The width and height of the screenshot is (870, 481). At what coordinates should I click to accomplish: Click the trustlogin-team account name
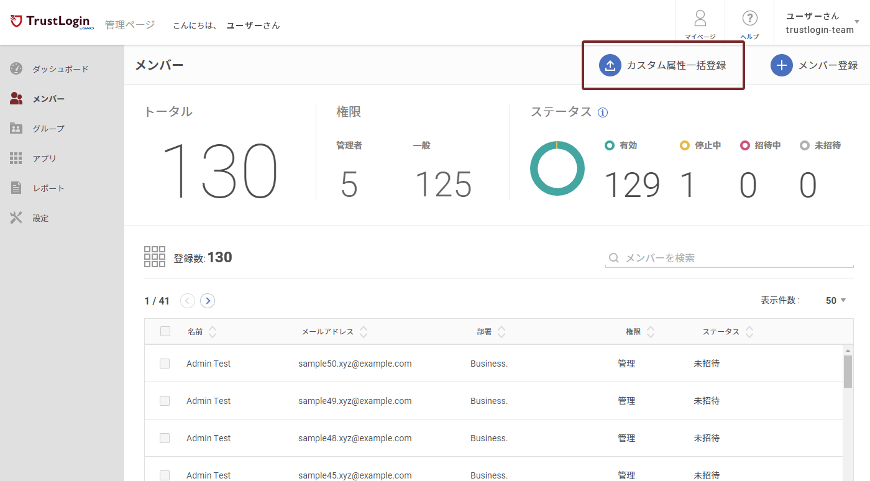pyautogui.click(x=820, y=30)
